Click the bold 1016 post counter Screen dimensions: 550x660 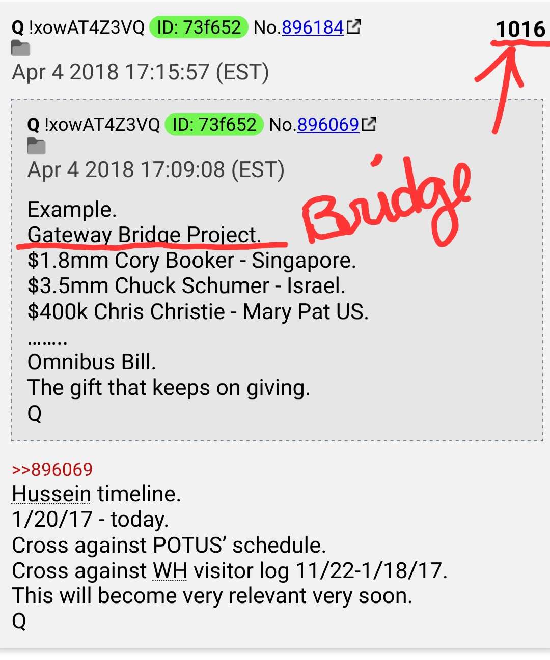[x=520, y=30]
